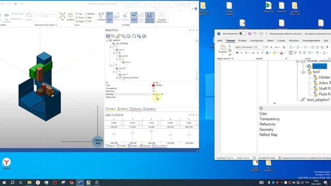Click highlight color icon in Word
This screenshot has height=186, width=331.
point(274,53)
